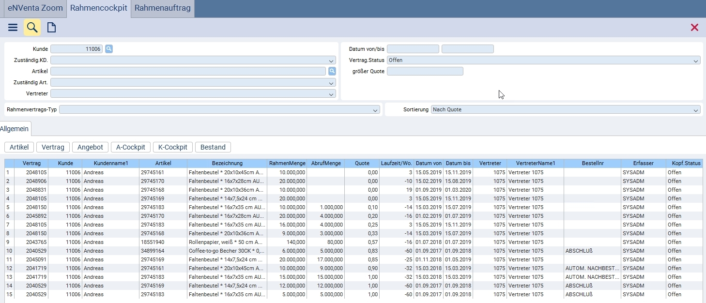Expand the Vertrag.Status dropdown
This screenshot has width=706, height=303.
tap(696, 61)
